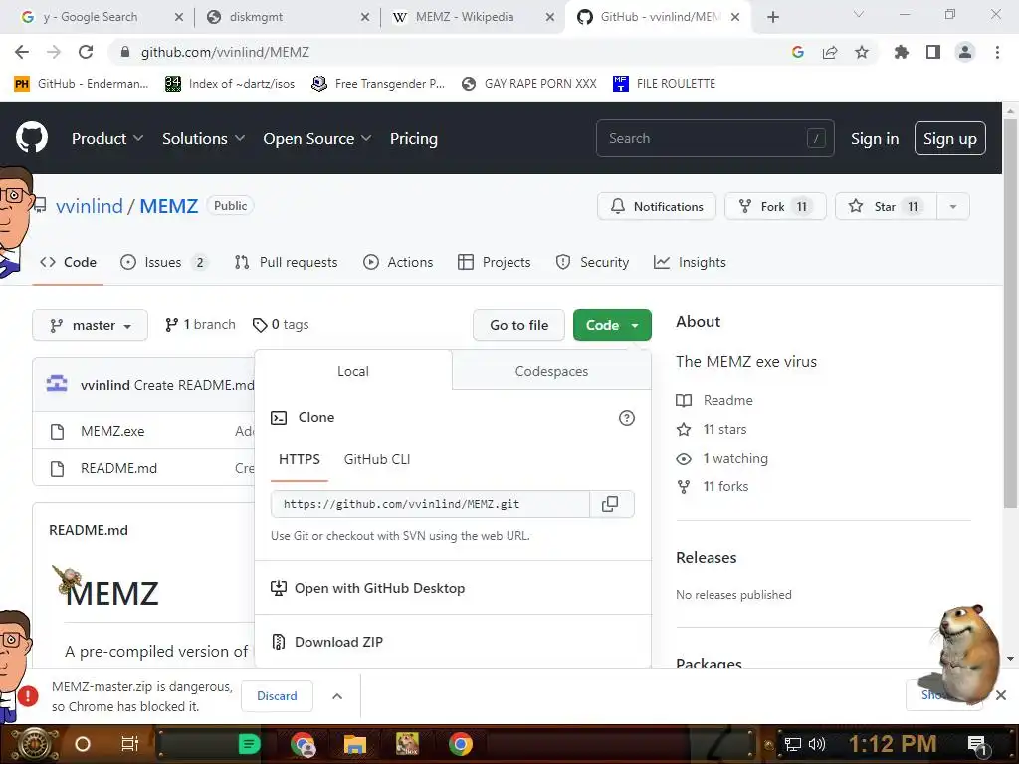Viewport: 1019px width, 764px height.
Task: Open the Projects tab
Action: click(495, 262)
